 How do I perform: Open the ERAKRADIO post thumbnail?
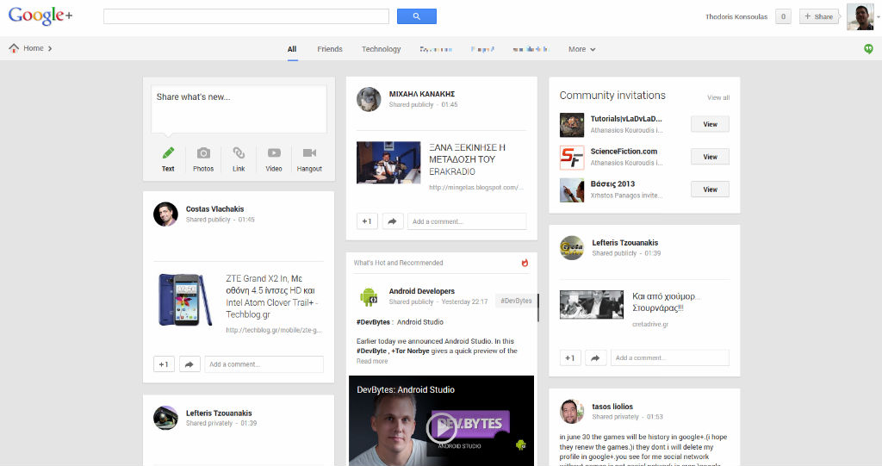click(388, 163)
